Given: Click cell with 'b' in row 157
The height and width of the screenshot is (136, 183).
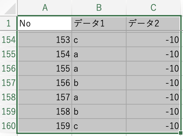Looking at the screenshot, I should [99, 83].
